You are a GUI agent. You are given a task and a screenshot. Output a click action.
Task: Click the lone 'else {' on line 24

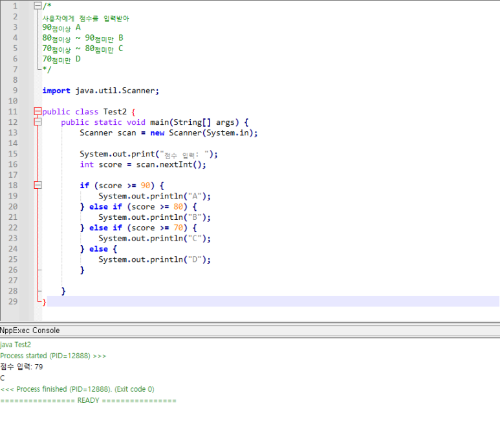tap(103, 249)
